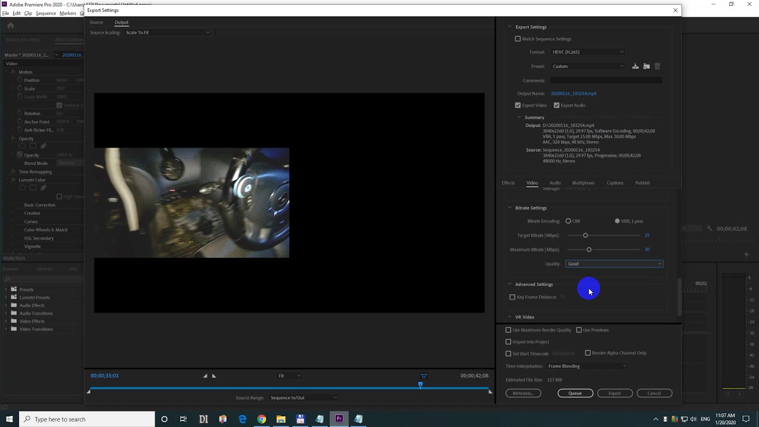Click the Windows taskbar search box
The image size is (759, 427).
(x=87, y=419)
